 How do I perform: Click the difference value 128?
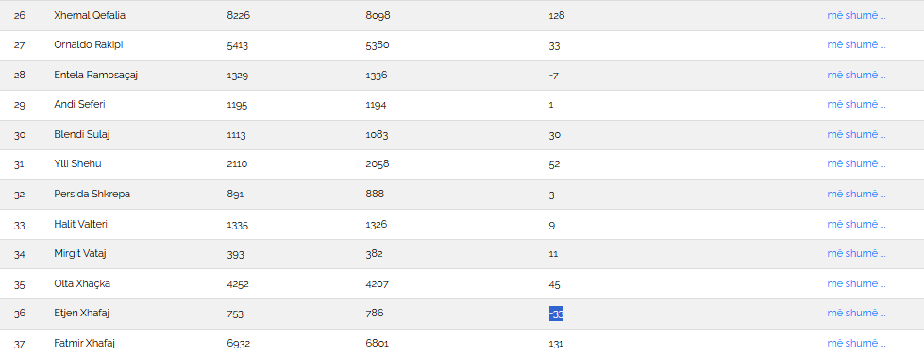tap(556, 16)
